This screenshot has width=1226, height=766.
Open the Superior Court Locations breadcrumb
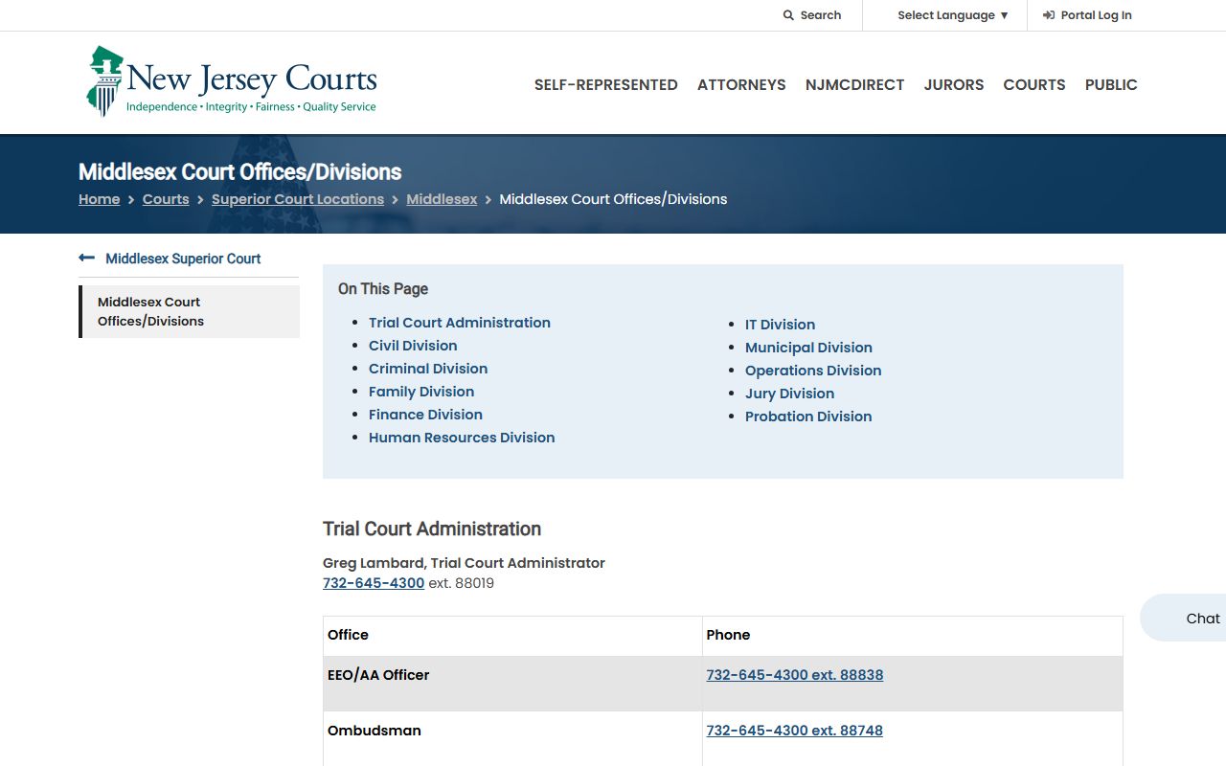[x=298, y=199]
